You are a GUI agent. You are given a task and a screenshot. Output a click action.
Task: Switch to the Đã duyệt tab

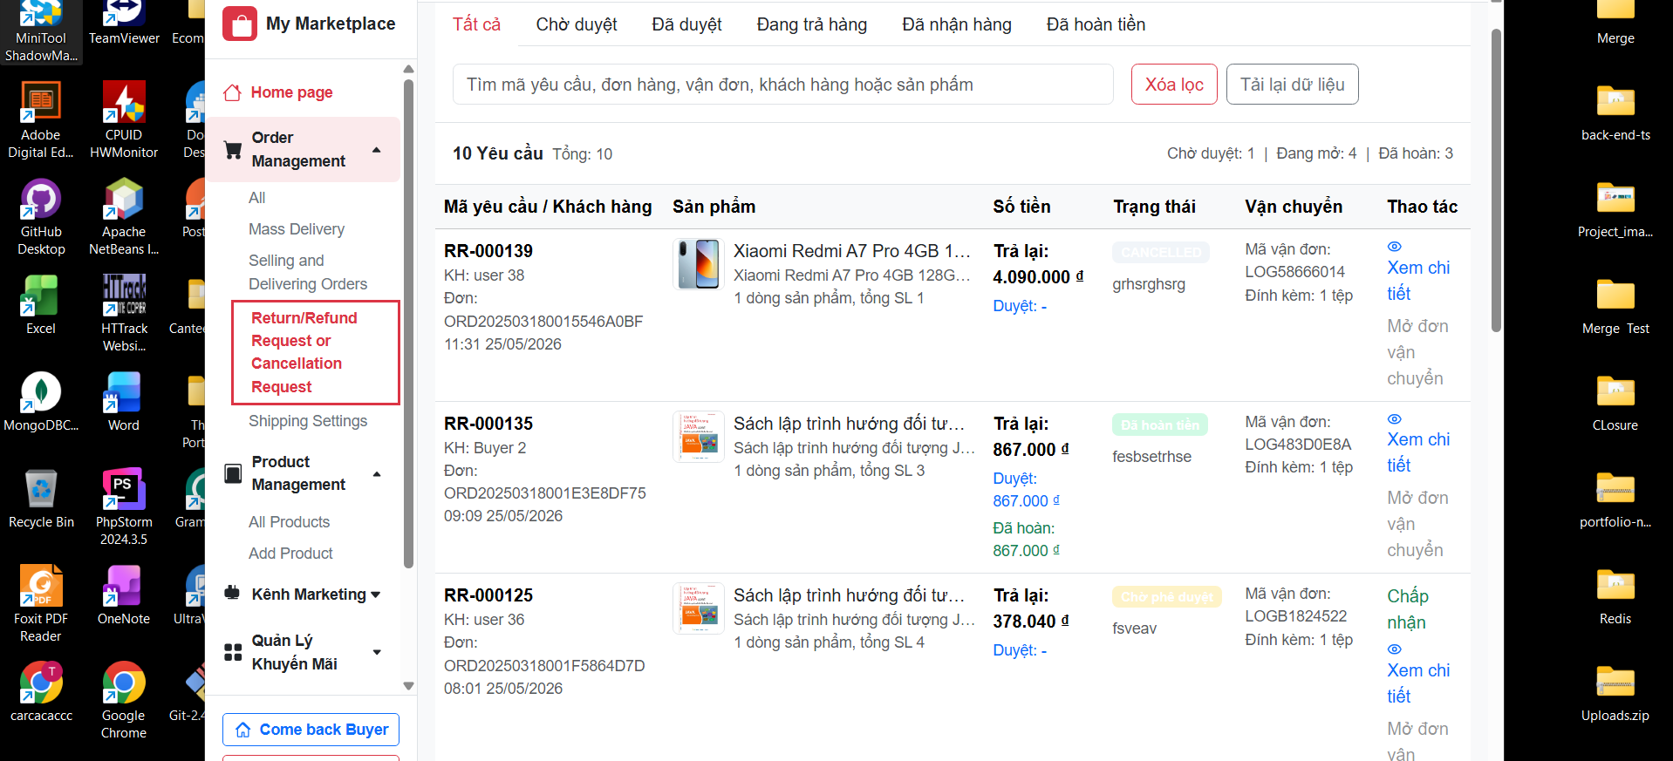tap(686, 24)
